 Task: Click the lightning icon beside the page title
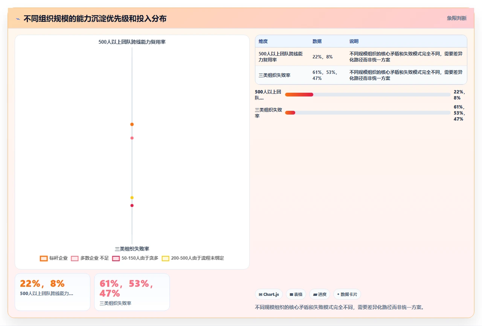[18, 18]
